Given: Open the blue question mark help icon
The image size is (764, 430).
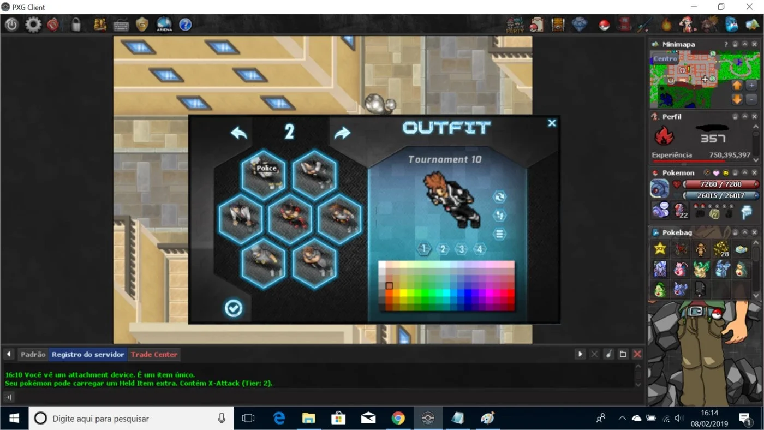Looking at the screenshot, I should click(x=186, y=25).
